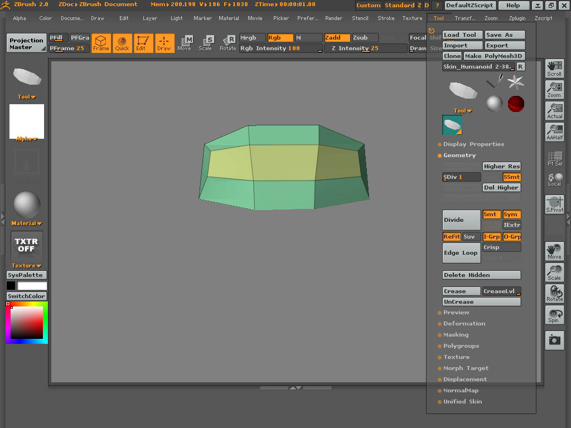Open the Alpha selector dropdown

point(27,139)
